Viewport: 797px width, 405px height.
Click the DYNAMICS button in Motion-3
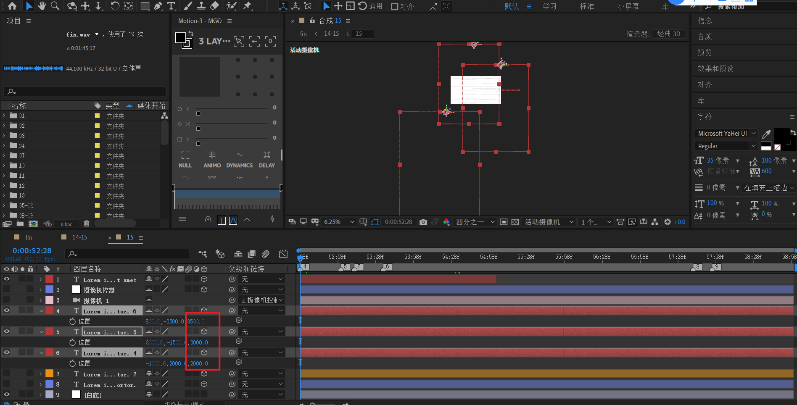point(240,160)
